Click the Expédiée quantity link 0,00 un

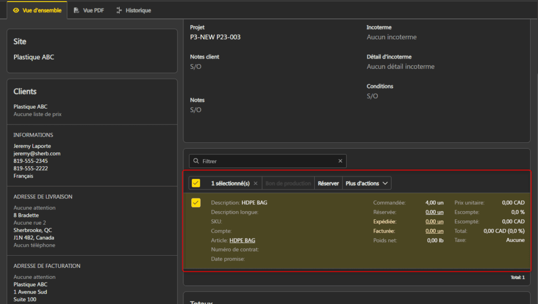434,222
